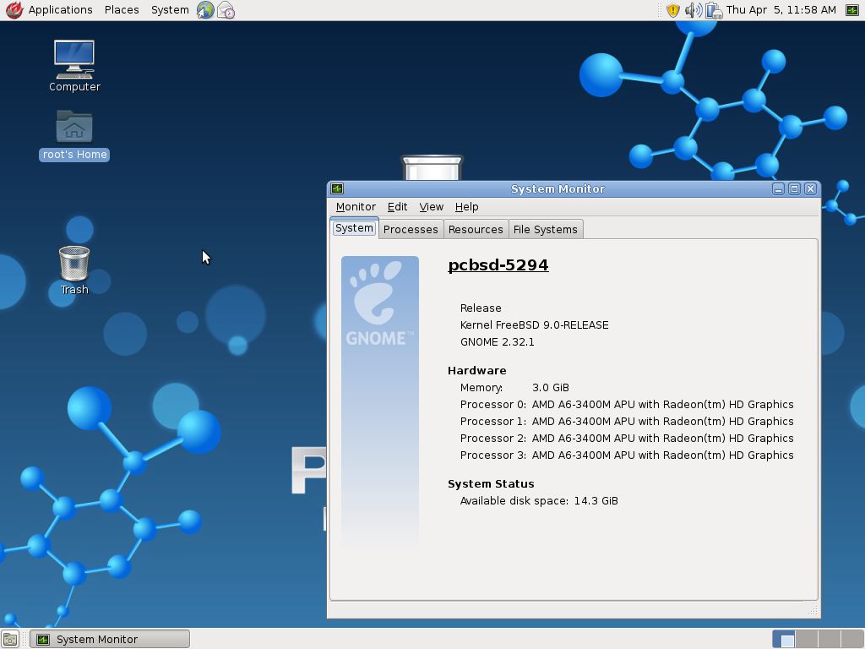Minimize the System Monitor window
Image resolution: width=865 pixels, height=649 pixels.
(x=778, y=188)
